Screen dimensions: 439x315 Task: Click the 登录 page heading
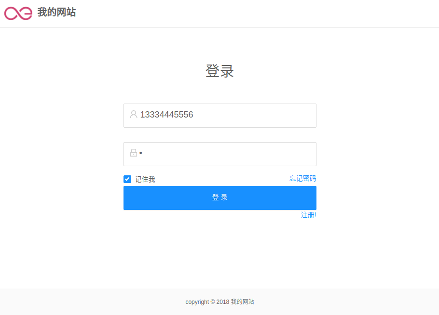click(220, 71)
